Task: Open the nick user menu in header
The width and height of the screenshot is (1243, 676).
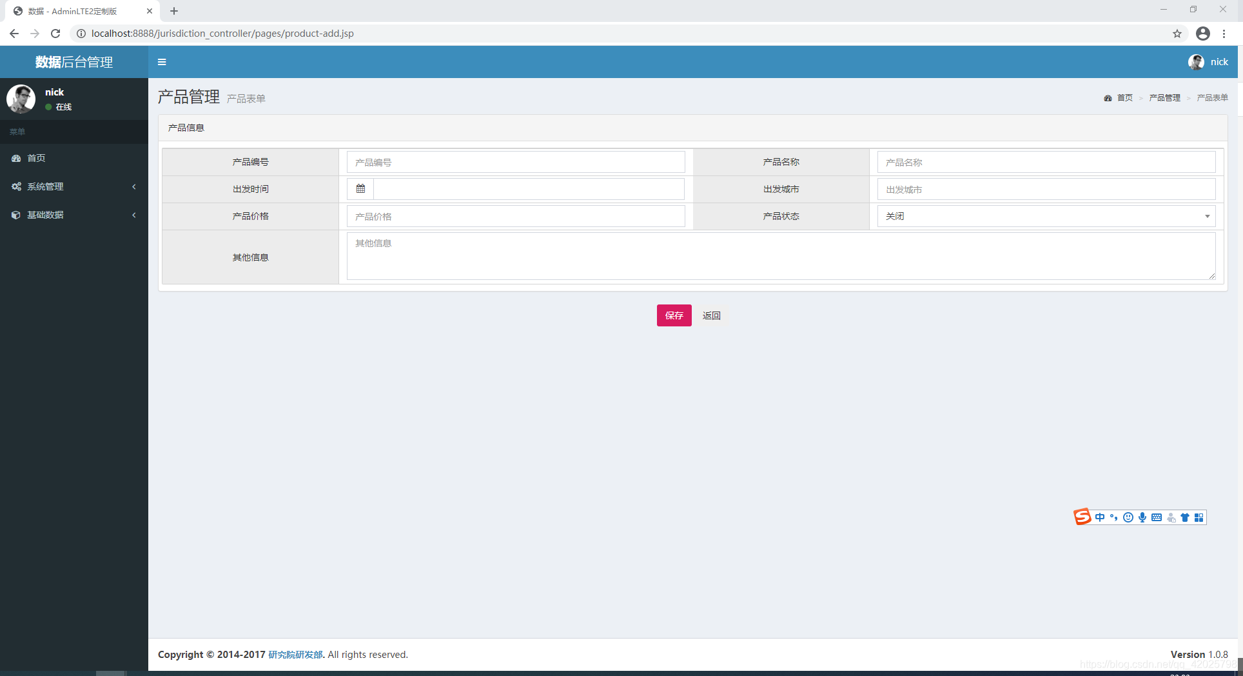Action: (x=1208, y=62)
